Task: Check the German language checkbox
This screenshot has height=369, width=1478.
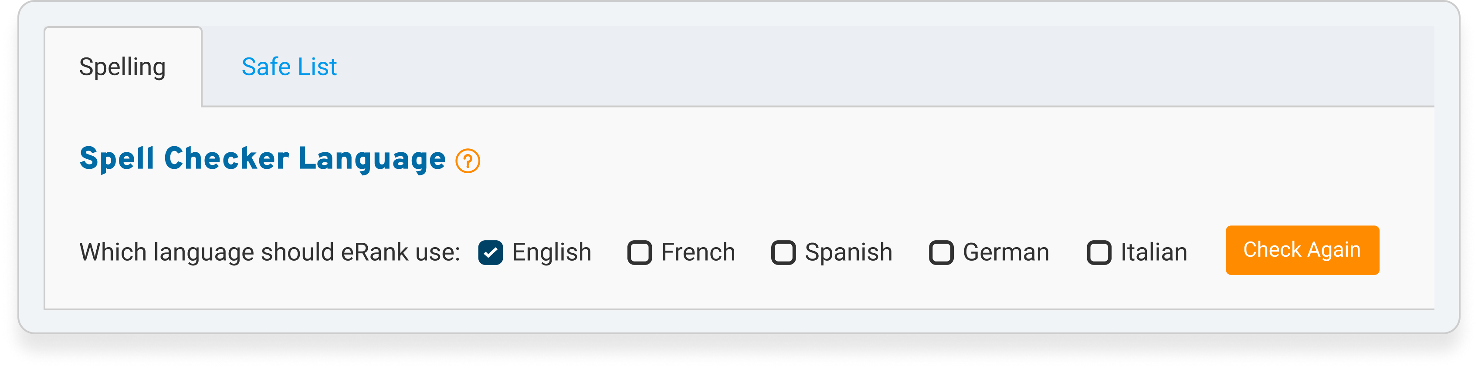Action: [x=942, y=253]
